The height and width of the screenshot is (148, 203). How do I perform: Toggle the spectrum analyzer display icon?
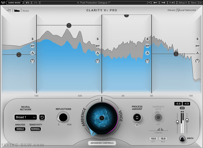[x=17, y=11]
